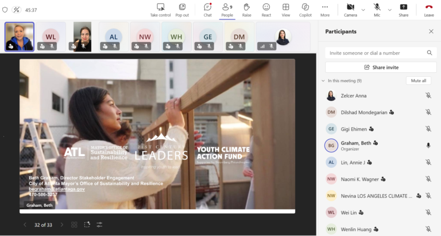Click the Mute all button
The height and width of the screenshot is (236, 441).
click(x=419, y=81)
